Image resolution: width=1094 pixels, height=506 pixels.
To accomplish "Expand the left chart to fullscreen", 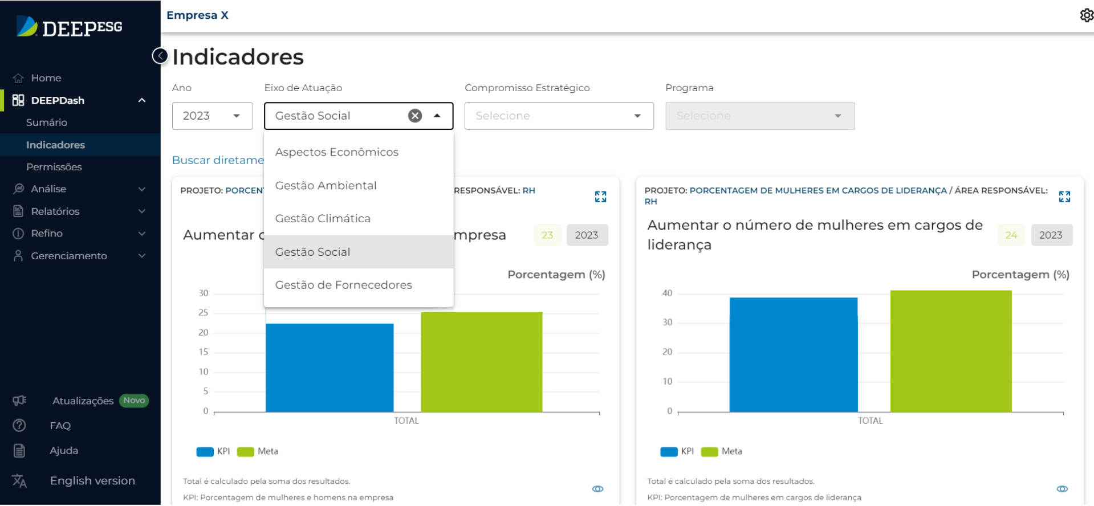I will coord(600,197).
